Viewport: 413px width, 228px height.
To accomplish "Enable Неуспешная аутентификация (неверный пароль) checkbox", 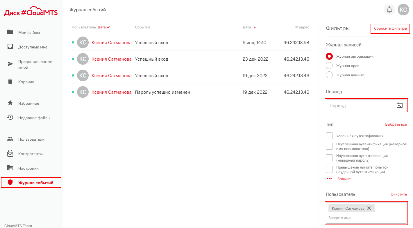I will (x=329, y=158).
